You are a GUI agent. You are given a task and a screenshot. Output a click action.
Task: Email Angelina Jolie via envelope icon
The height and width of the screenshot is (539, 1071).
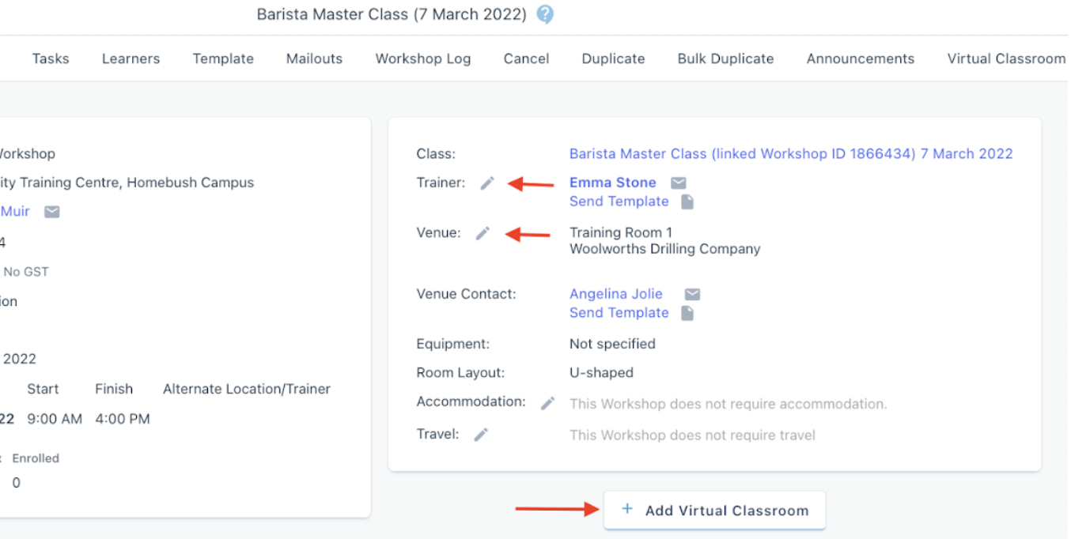point(692,294)
